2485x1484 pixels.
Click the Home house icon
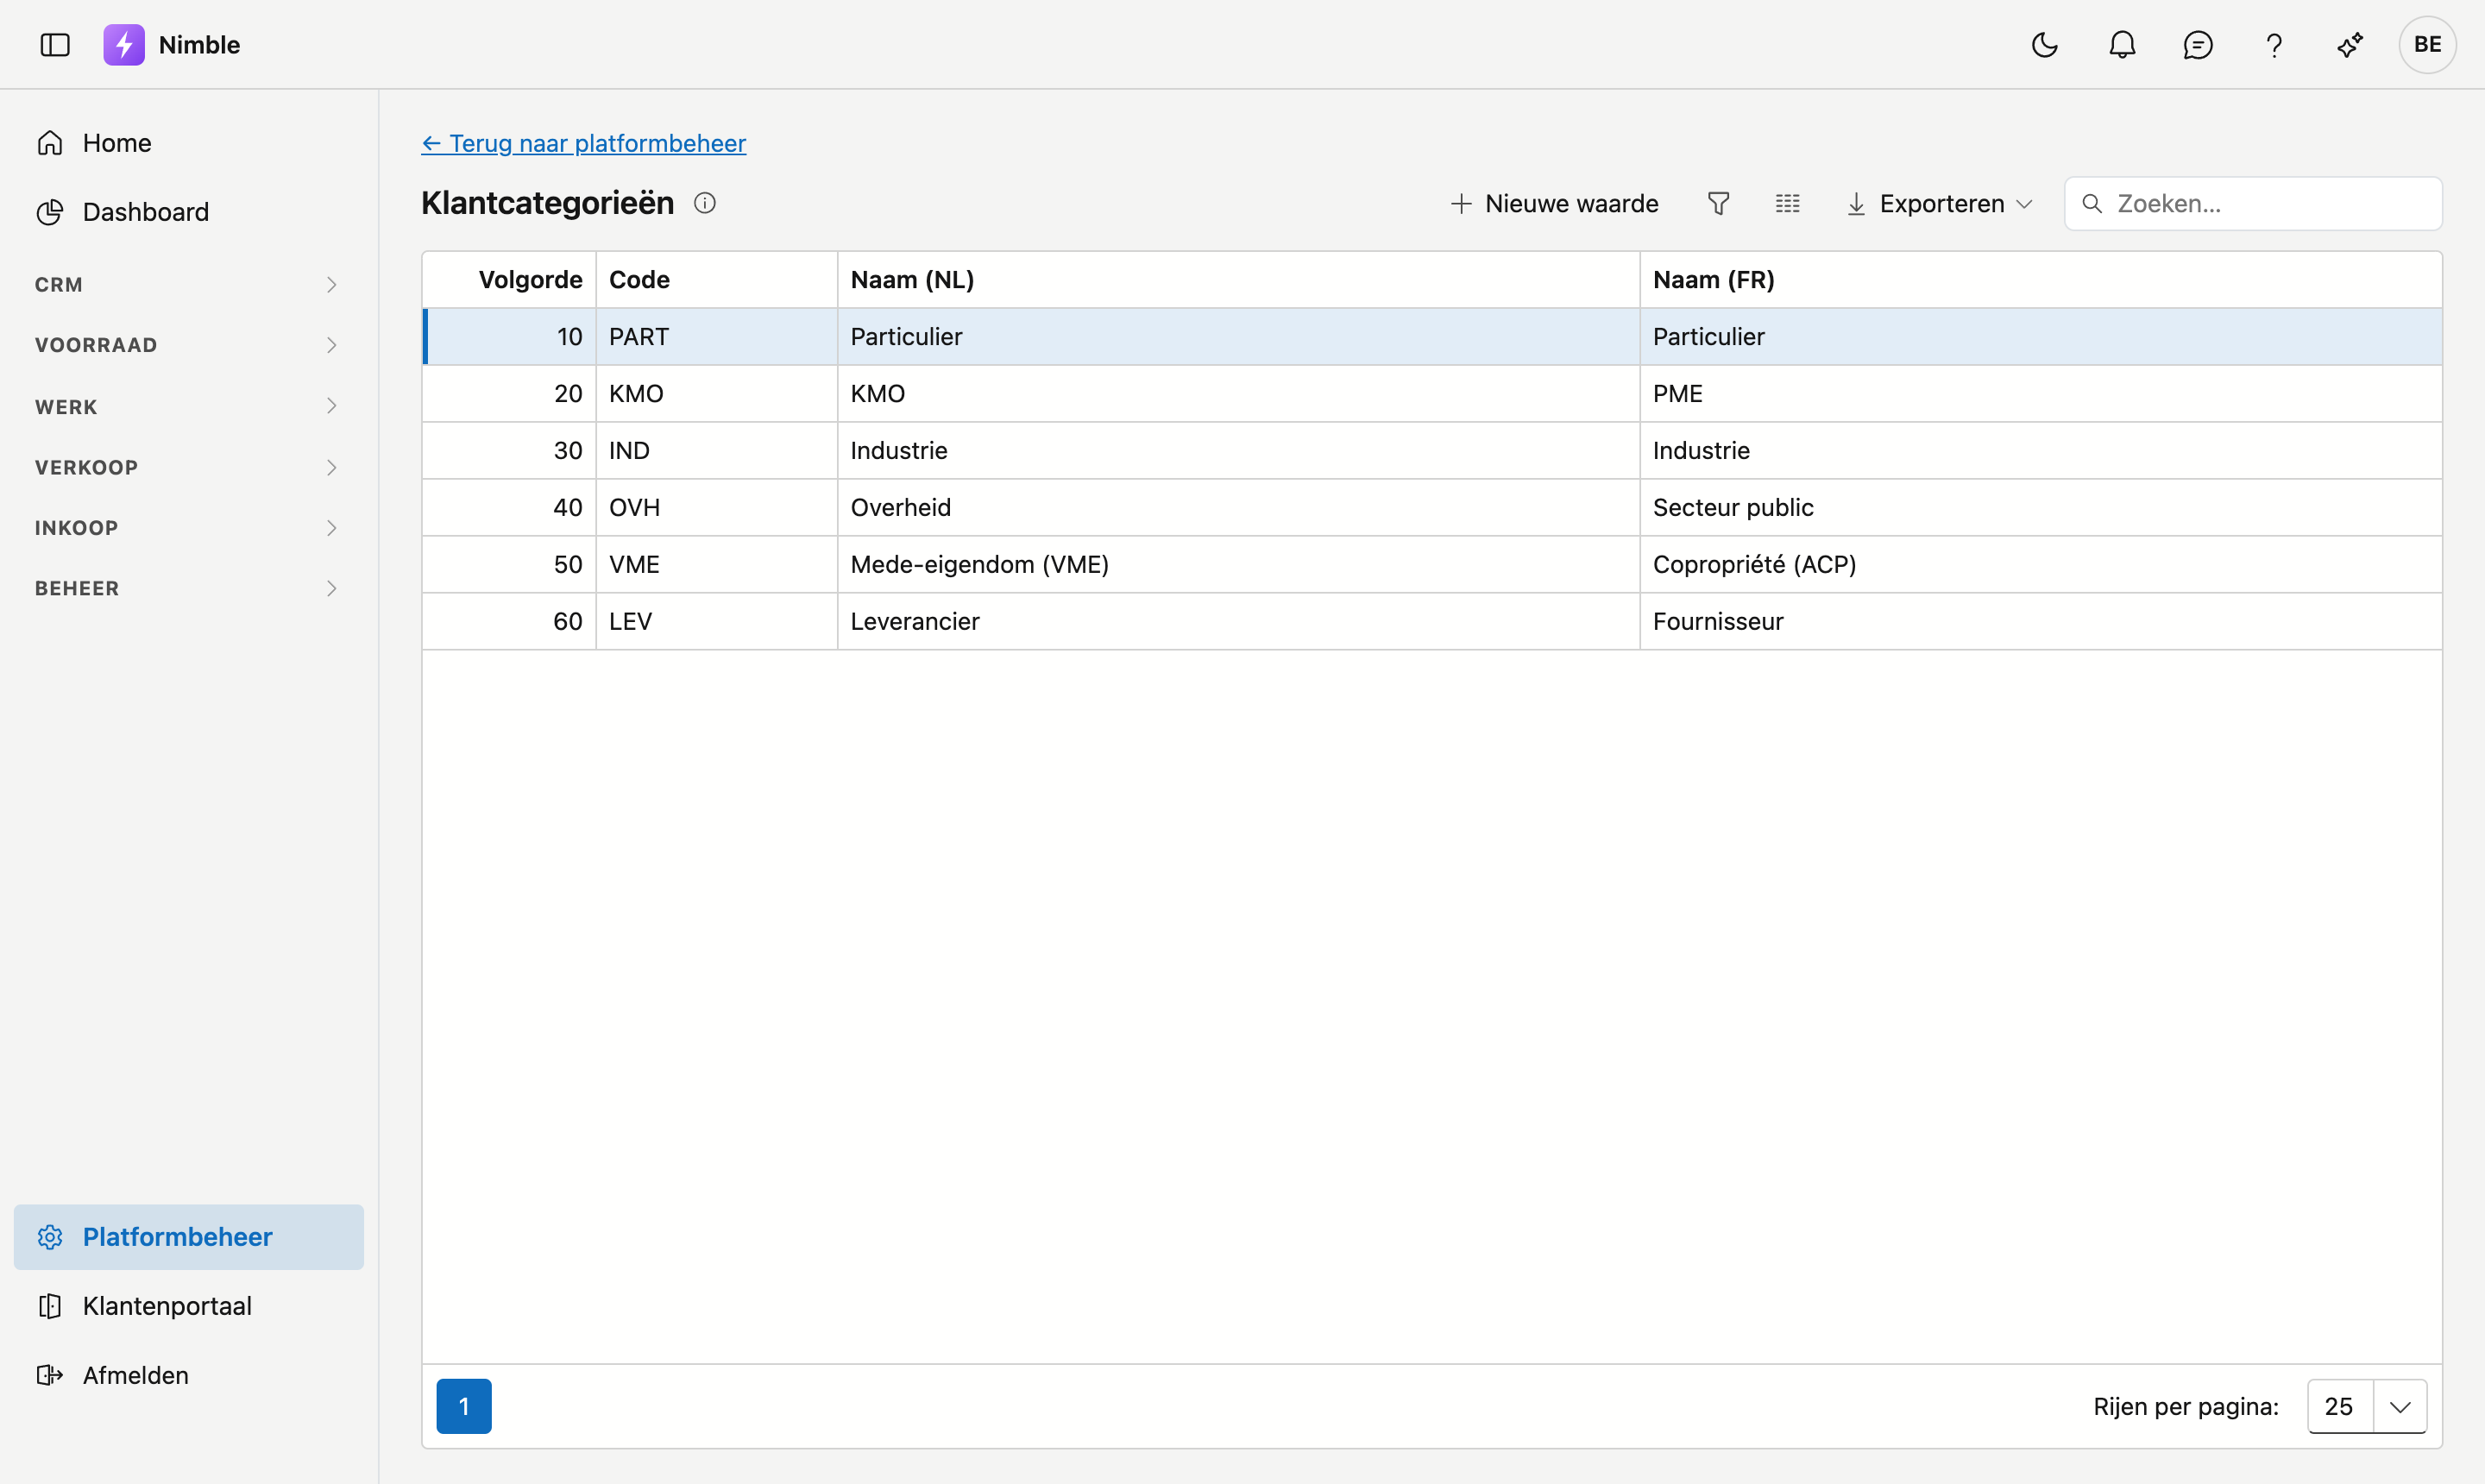pyautogui.click(x=50, y=143)
